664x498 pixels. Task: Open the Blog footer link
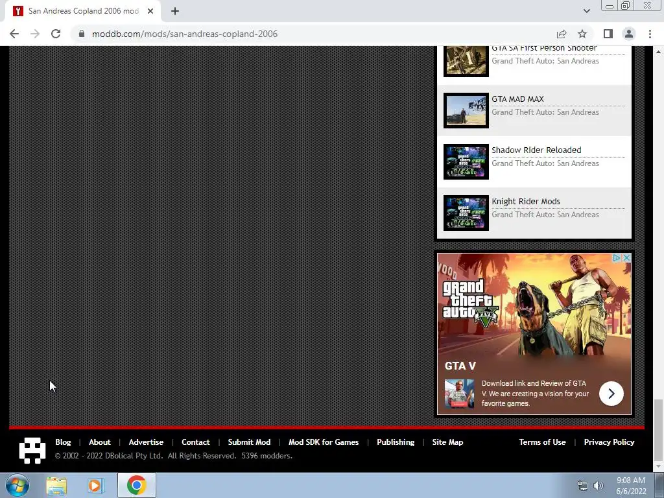click(63, 442)
